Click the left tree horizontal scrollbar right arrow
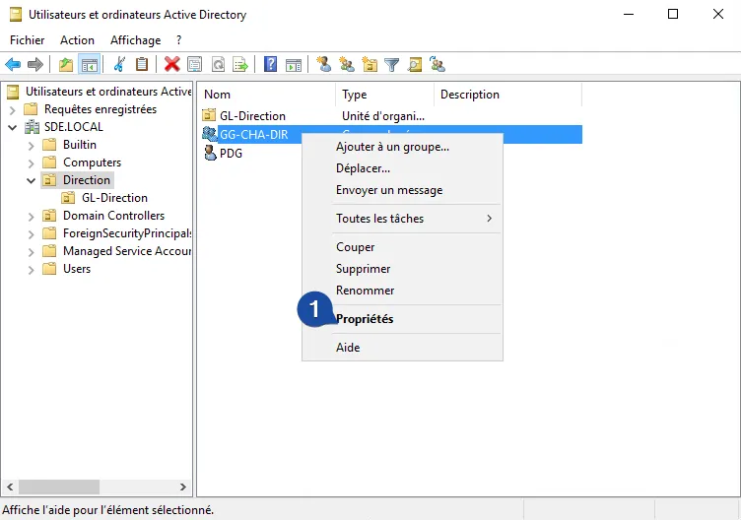The width and height of the screenshot is (741, 520). (x=182, y=487)
